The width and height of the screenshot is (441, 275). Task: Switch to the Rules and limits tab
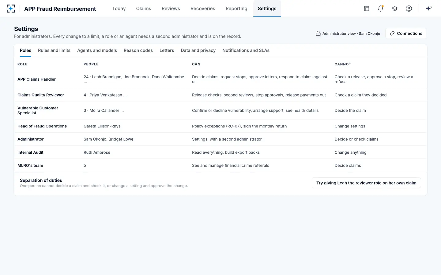click(x=54, y=50)
